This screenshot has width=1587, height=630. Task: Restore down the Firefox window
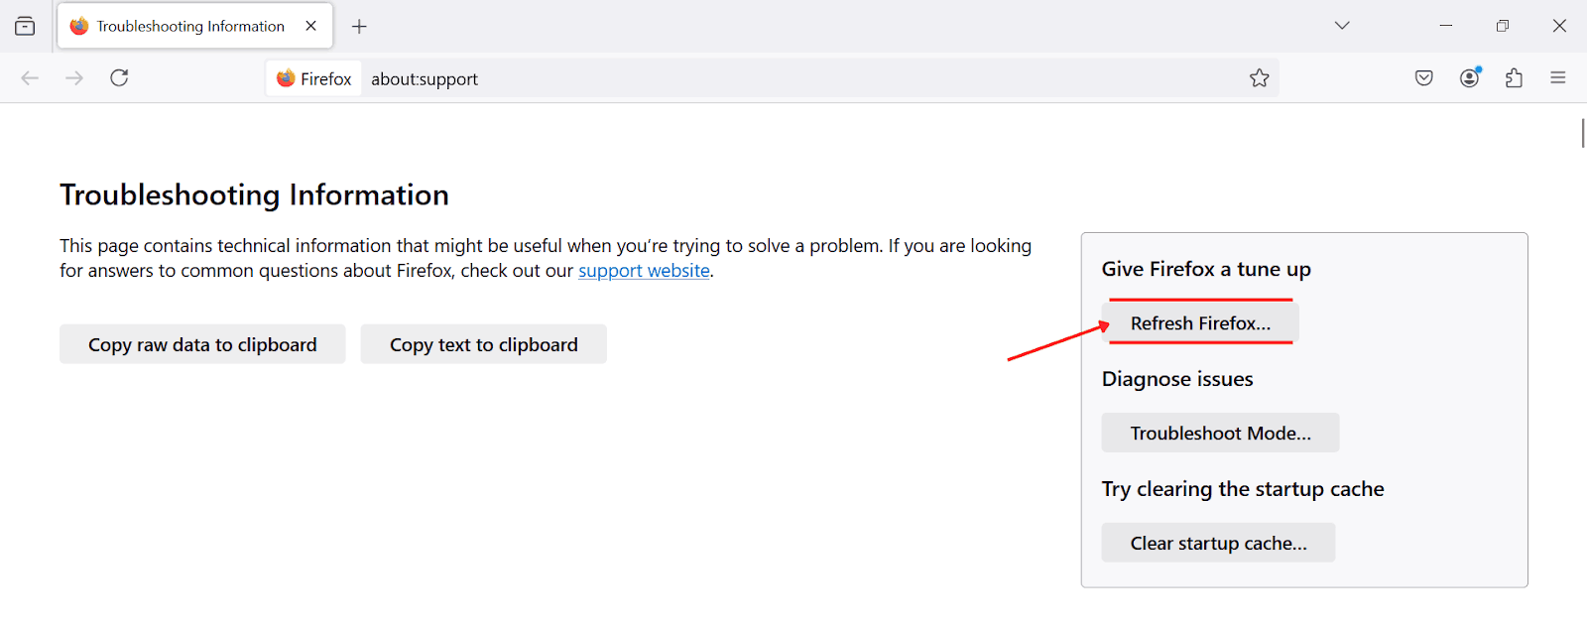click(1503, 26)
